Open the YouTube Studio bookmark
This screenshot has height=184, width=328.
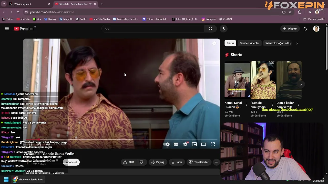coord(100,19)
